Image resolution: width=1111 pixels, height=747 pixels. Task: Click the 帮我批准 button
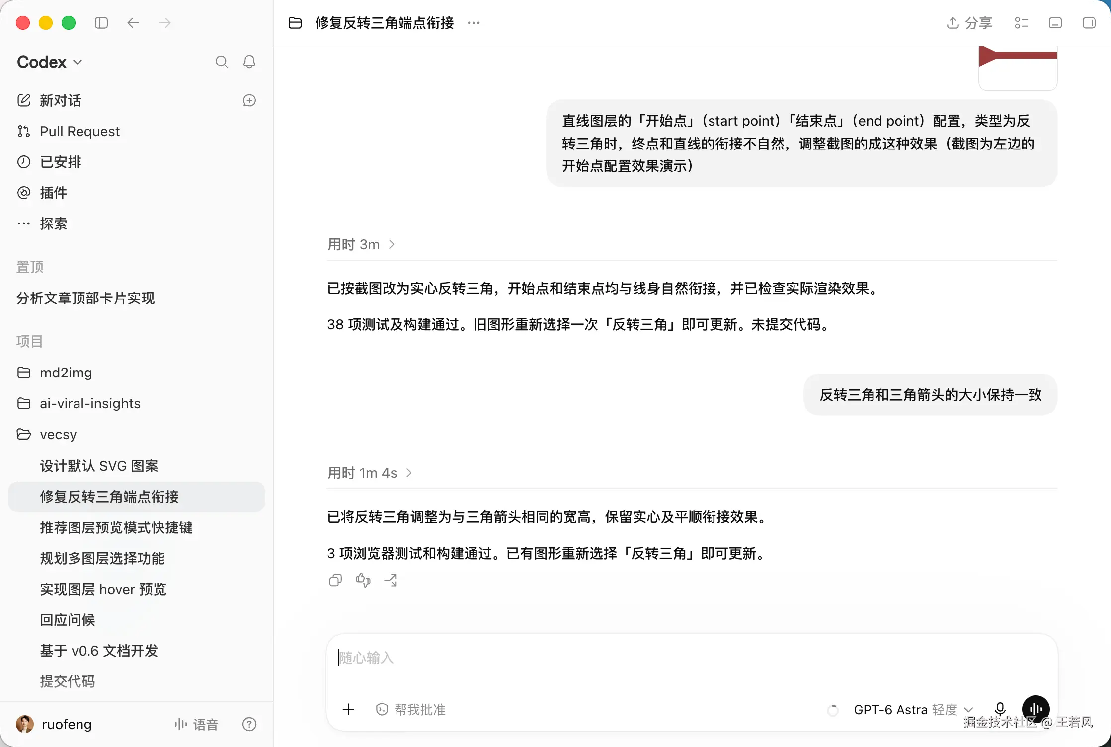pos(411,709)
